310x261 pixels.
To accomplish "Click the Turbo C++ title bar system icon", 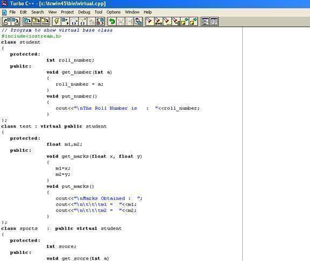I will coord(4,3).
